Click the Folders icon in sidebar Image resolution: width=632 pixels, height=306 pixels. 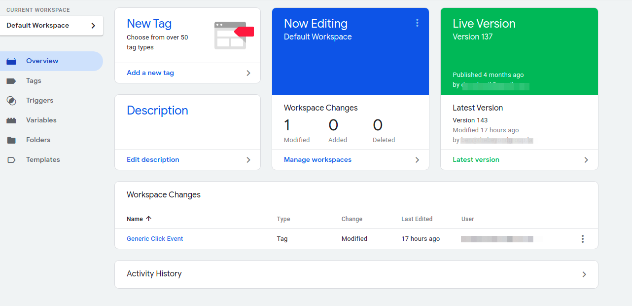[11, 140]
